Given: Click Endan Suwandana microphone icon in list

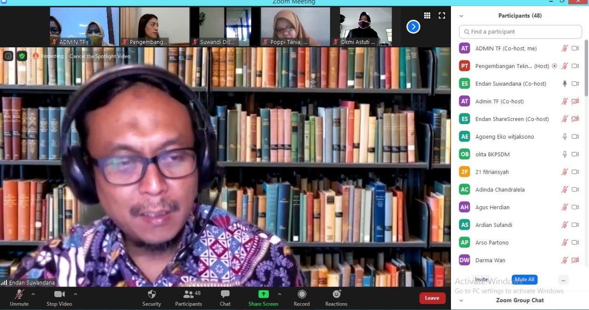Looking at the screenshot, I should pos(565,84).
